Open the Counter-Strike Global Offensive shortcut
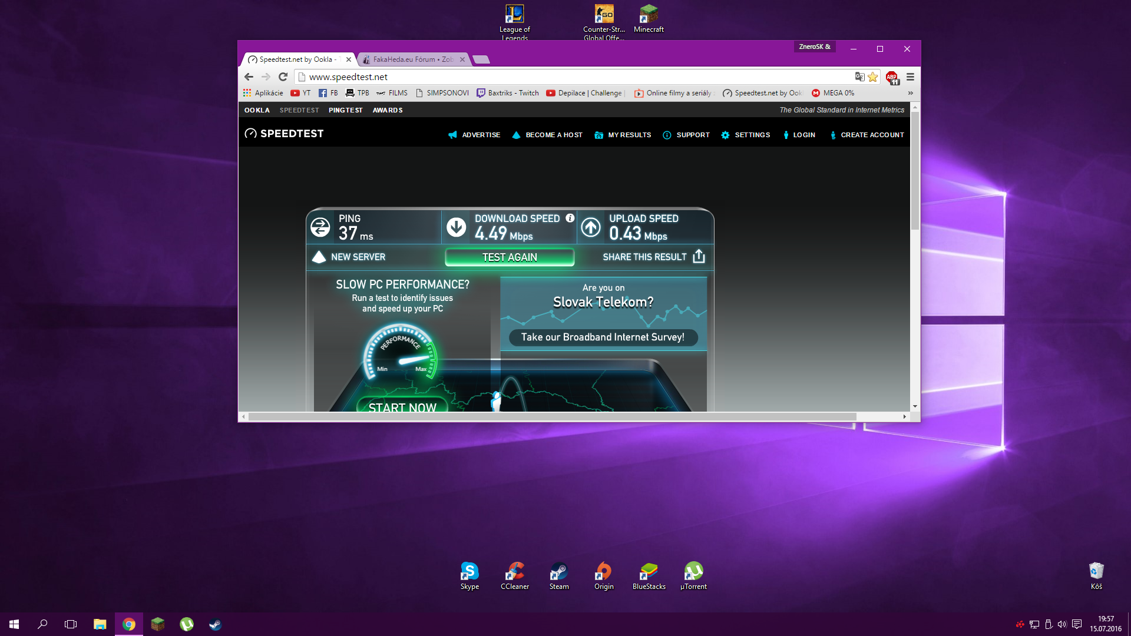The image size is (1131, 636). [x=604, y=22]
